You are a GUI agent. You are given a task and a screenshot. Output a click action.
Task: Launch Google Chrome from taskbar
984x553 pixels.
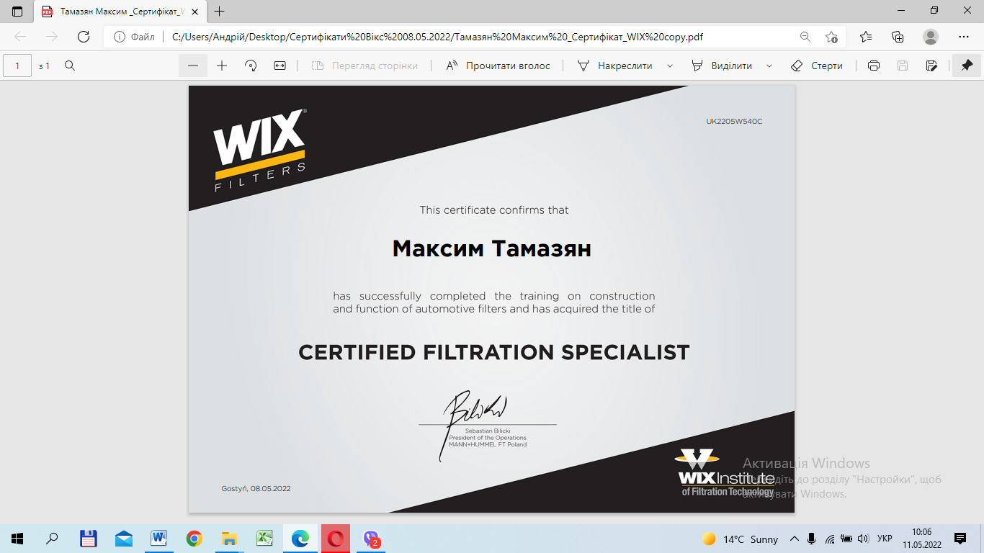[x=194, y=539]
